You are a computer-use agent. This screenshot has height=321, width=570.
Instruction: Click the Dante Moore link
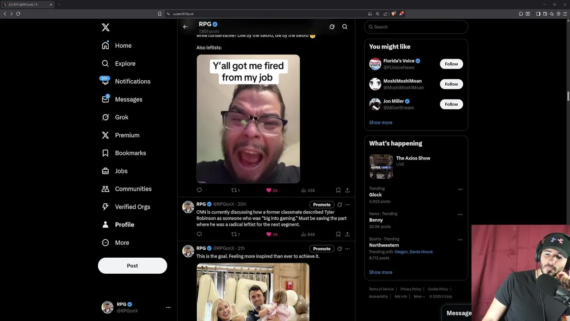(421, 252)
